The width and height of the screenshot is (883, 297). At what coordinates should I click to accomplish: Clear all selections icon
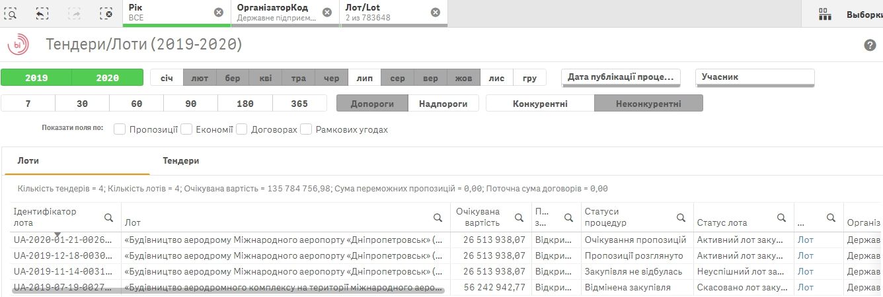click(106, 13)
